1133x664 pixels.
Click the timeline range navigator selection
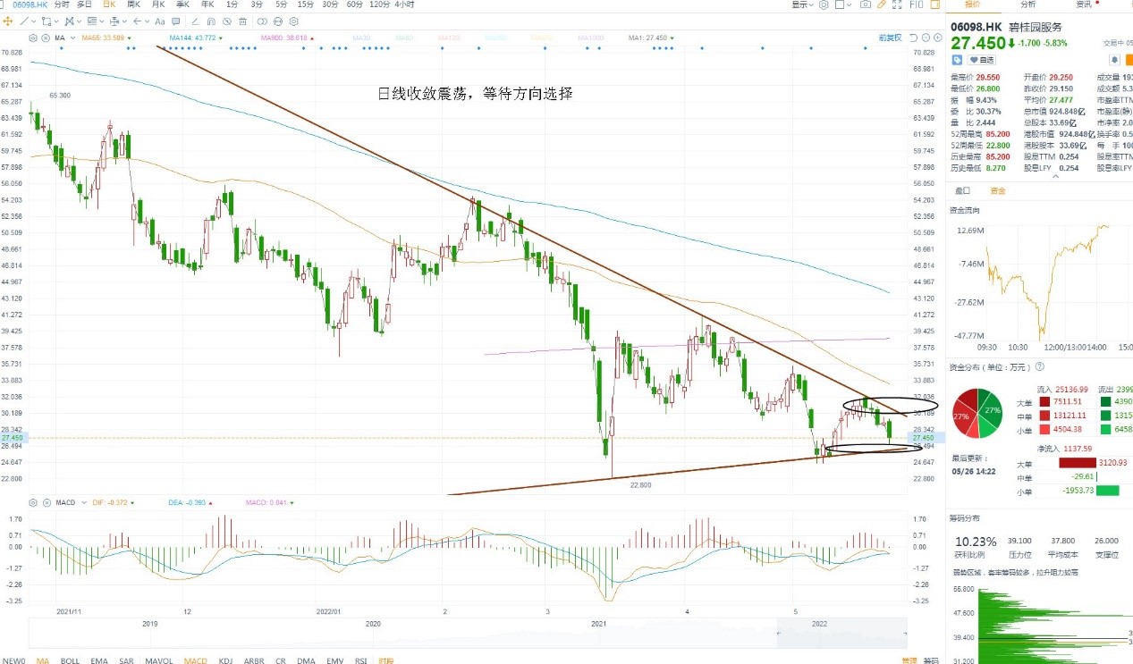pyautogui.click(x=841, y=635)
